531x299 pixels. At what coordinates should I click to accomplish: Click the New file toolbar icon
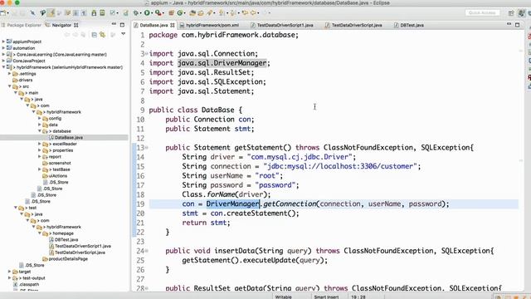[x=3, y=13]
